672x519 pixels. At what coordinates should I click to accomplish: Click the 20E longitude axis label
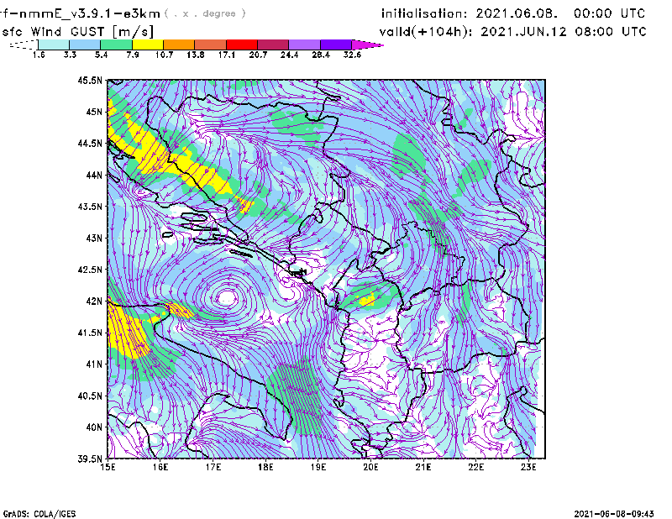point(370,467)
